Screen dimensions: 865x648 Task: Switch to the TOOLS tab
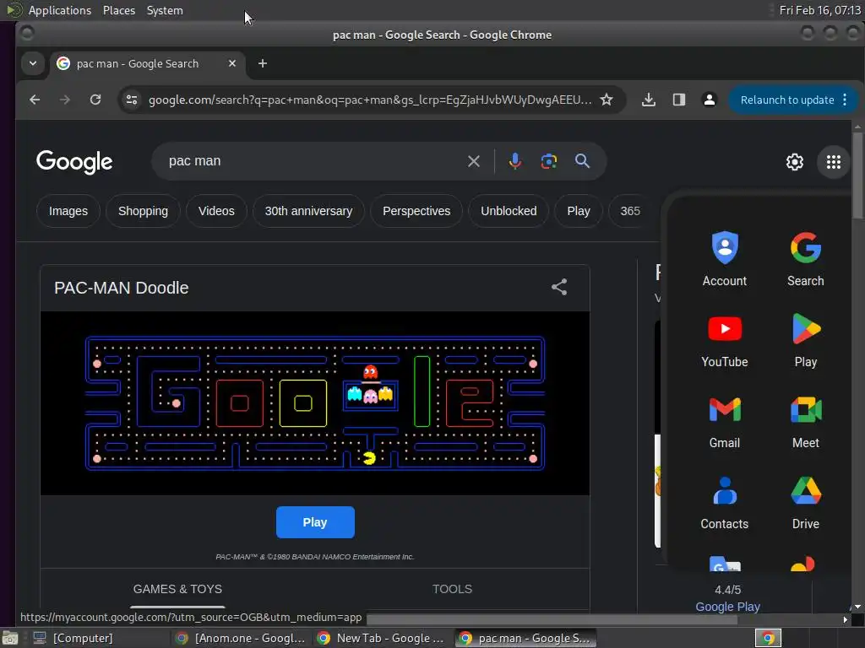[x=453, y=589]
